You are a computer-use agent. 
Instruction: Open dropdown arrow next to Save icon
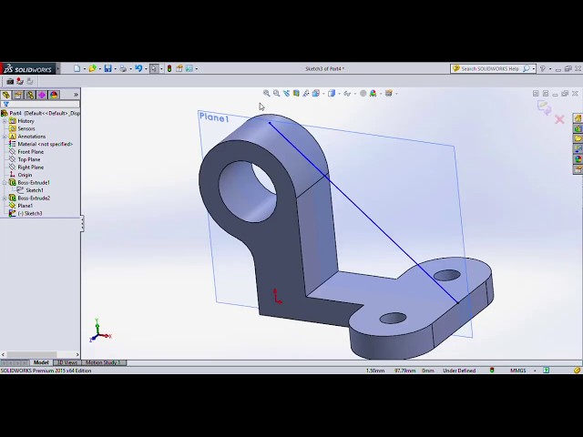[x=116, y=69]
